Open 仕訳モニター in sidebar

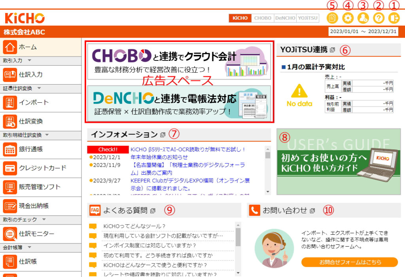click(x=41, y=234)
